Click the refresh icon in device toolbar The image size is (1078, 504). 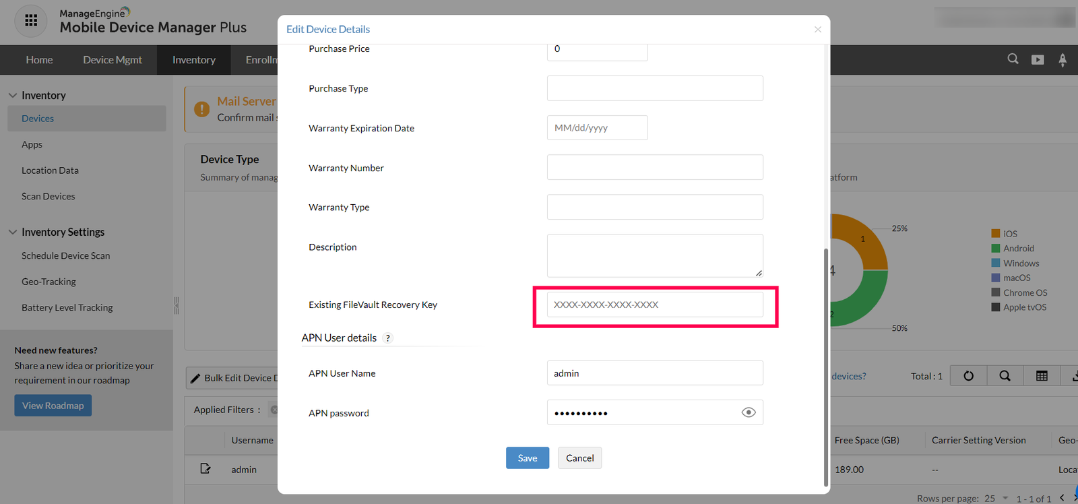pyautogui.click(x=968, y=376)
